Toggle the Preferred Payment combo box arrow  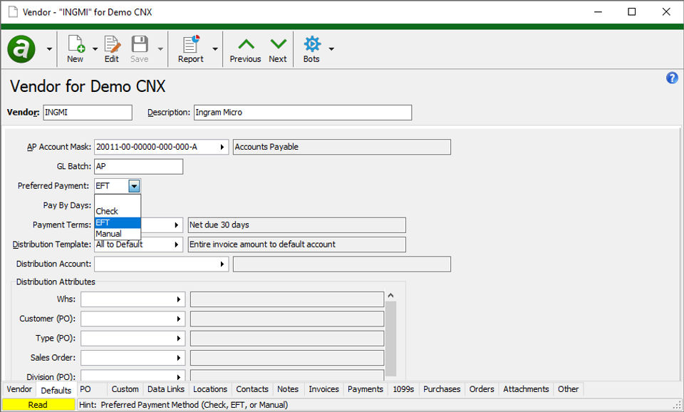tap(135, 186)
